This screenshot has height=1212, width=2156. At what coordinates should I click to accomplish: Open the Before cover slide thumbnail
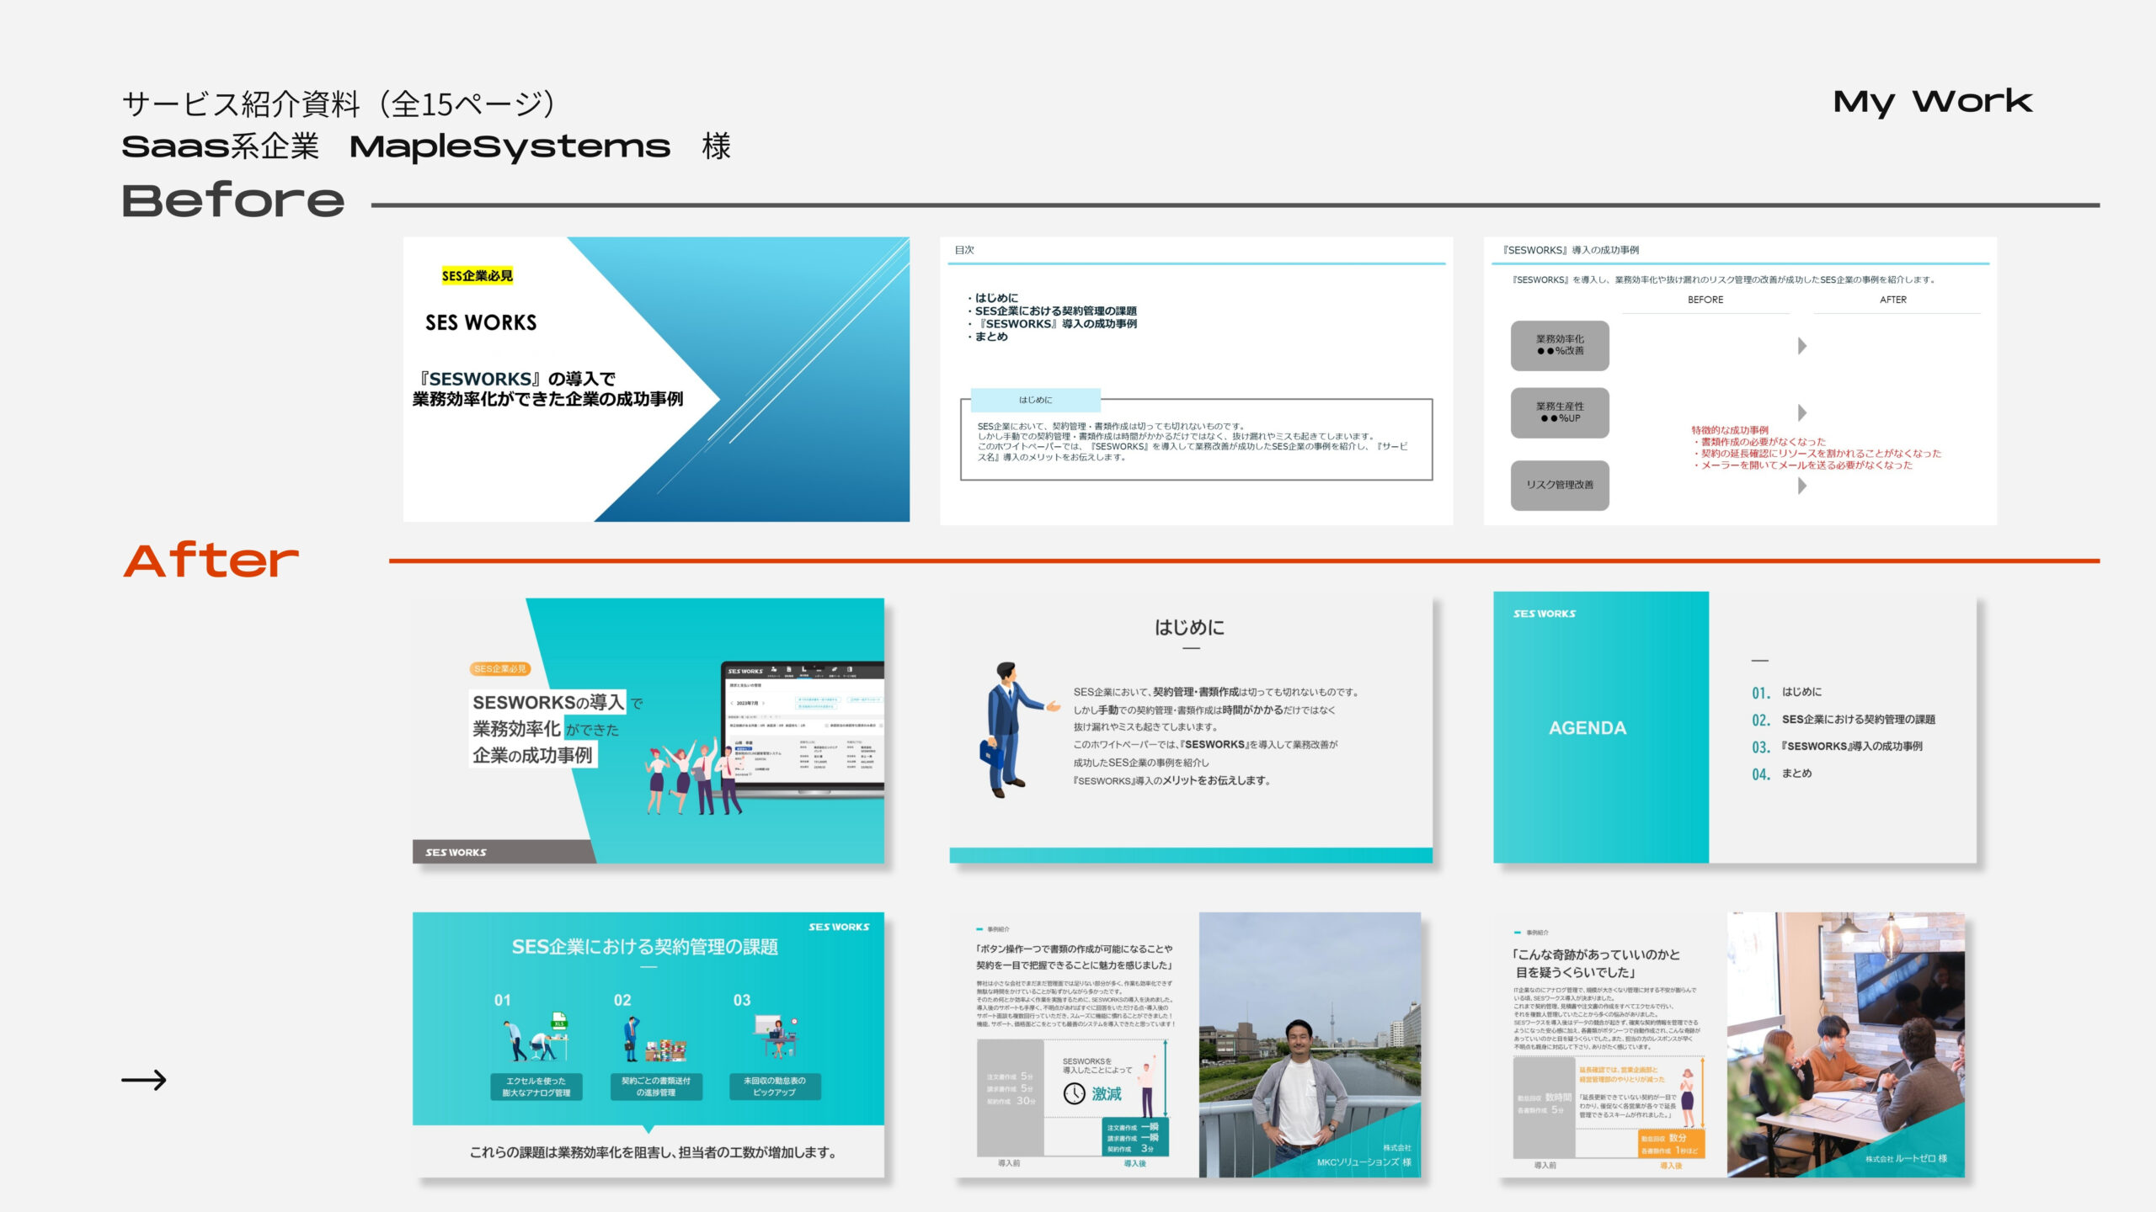656,380
